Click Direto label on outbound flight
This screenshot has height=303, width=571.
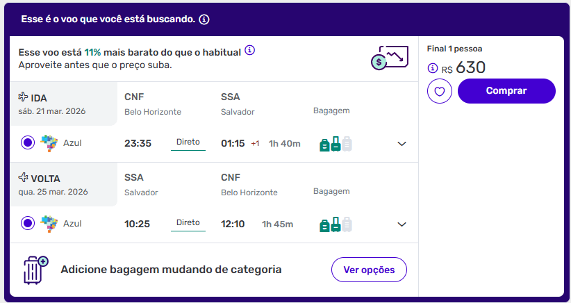point(188,142)
